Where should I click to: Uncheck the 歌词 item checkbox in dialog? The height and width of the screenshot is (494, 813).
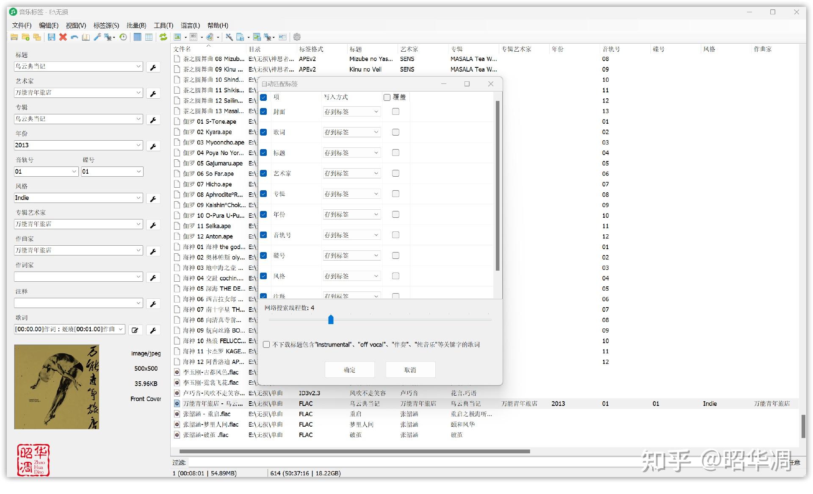[x=263, y=132]
